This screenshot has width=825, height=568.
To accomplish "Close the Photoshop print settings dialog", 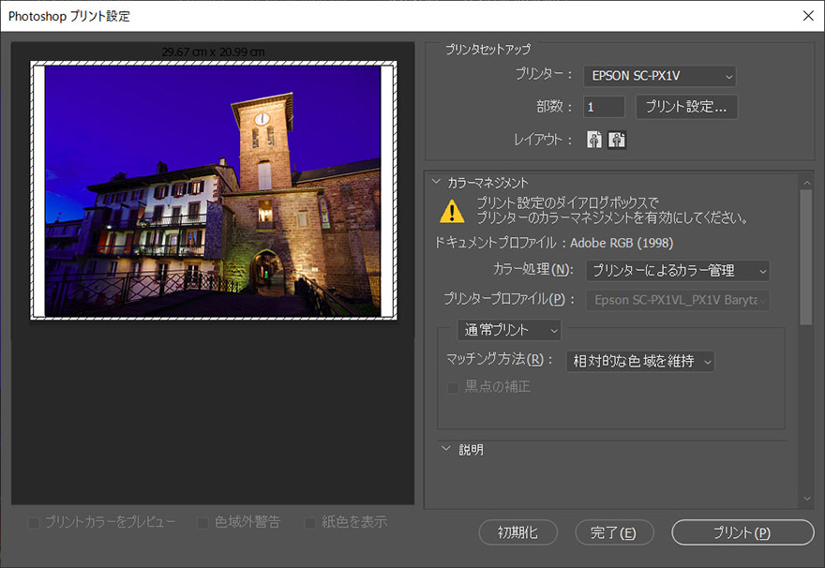I will click(807, 15).
